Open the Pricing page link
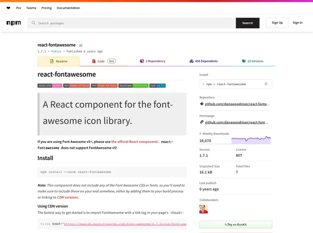Viewport: 313px width, 233px height. tap(46, 8)
